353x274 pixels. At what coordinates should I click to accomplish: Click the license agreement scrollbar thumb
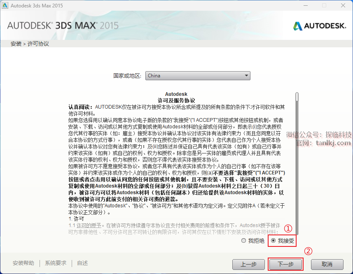point(297,97)
